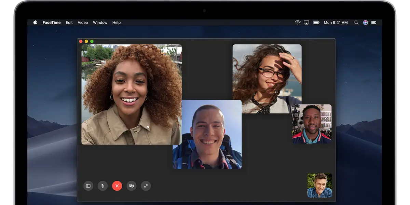Open the Video menu
Screen dimensions: 410x205
pos(83,23)
